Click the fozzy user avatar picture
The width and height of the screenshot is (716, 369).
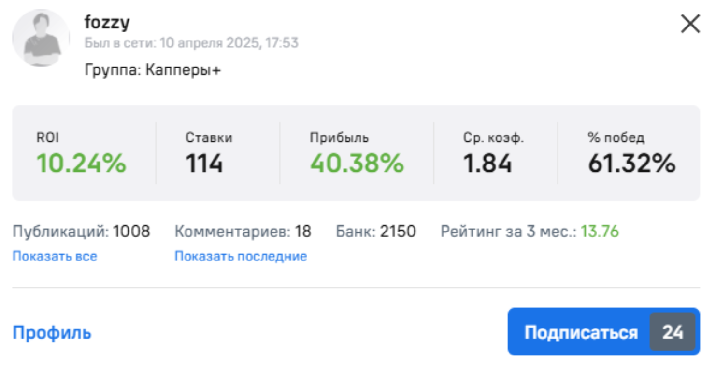(41, 38)
